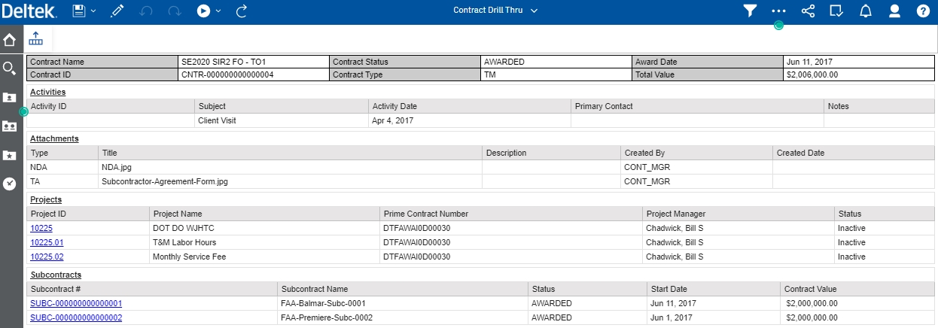938x328 pixels.
Task: Open the Filter funnel icon
Action: pyautogui.click(x=750, y=11)
